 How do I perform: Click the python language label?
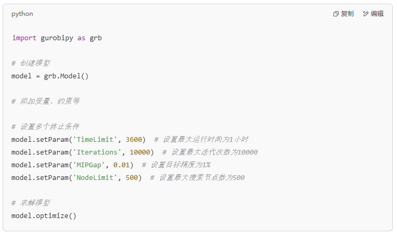pos(22,14)
